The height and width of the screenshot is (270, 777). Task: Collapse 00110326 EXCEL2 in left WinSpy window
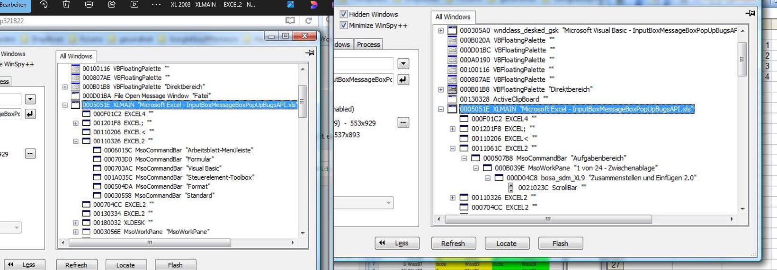click(76, 141)
